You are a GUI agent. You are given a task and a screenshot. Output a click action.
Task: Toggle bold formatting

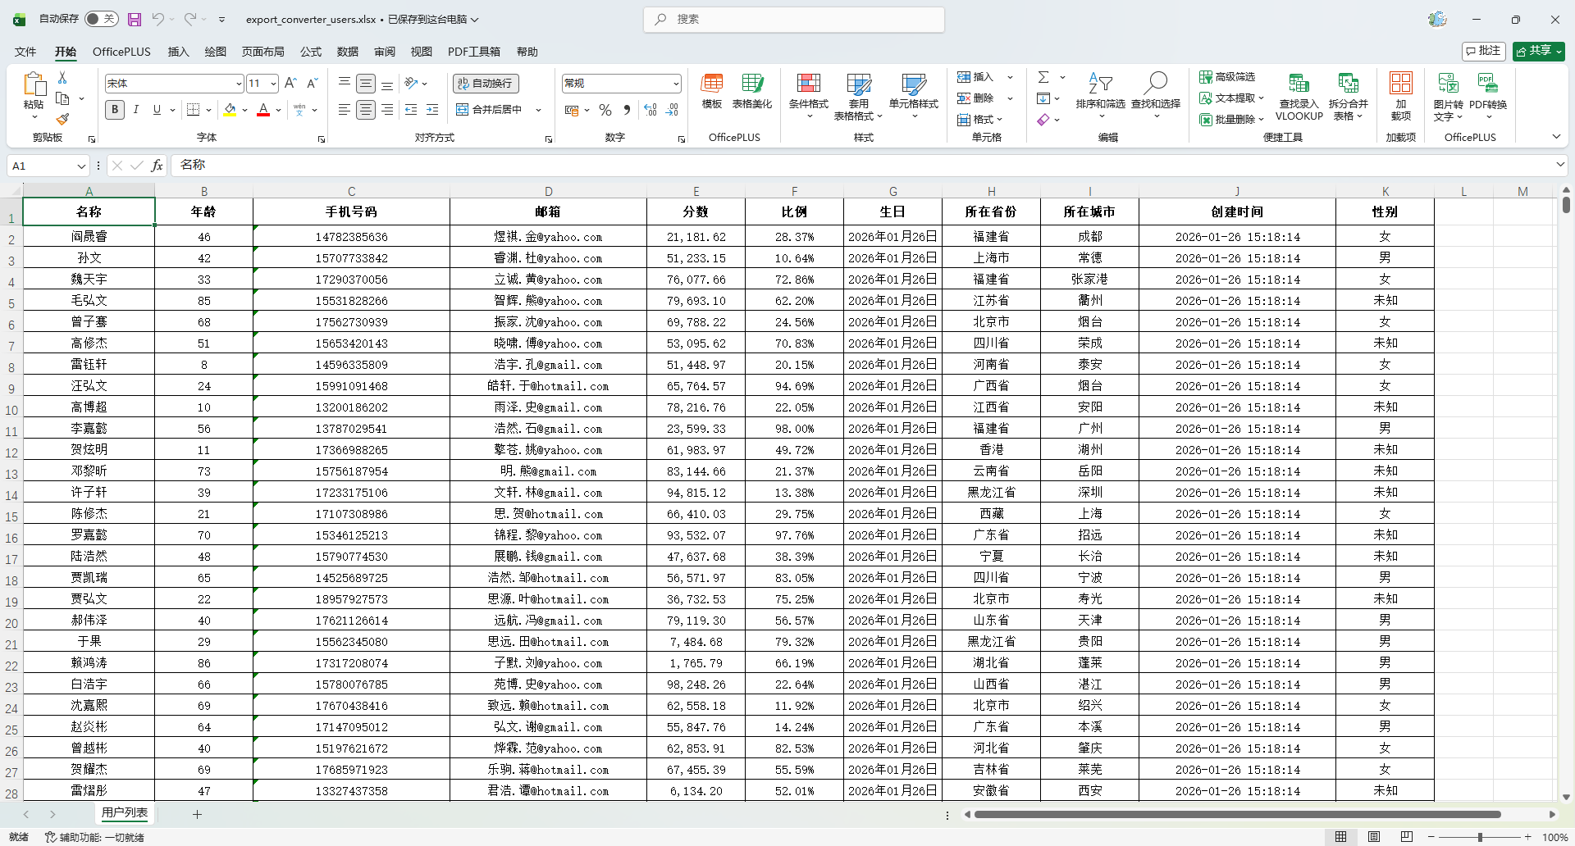115,110
